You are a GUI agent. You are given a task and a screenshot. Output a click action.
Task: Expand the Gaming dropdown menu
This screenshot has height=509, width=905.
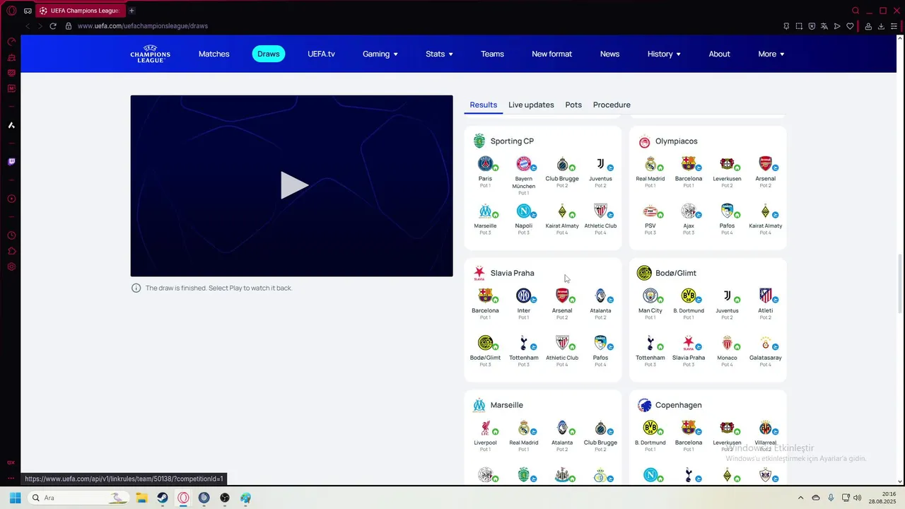pyautogui.click(x=380, y=54)
